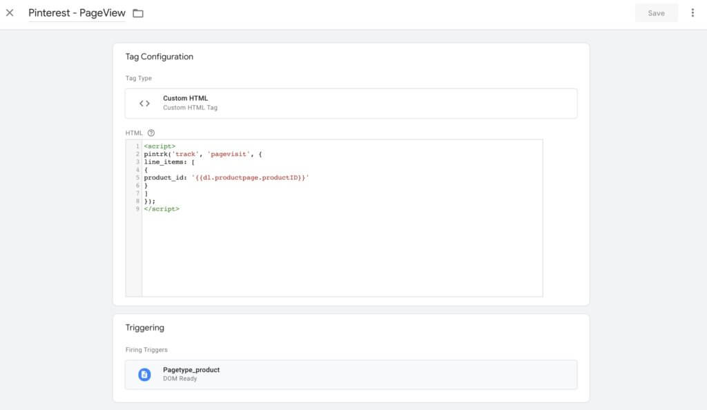Open the HTML help question mark icon
The image size is (707, 410).
[151, 133]
